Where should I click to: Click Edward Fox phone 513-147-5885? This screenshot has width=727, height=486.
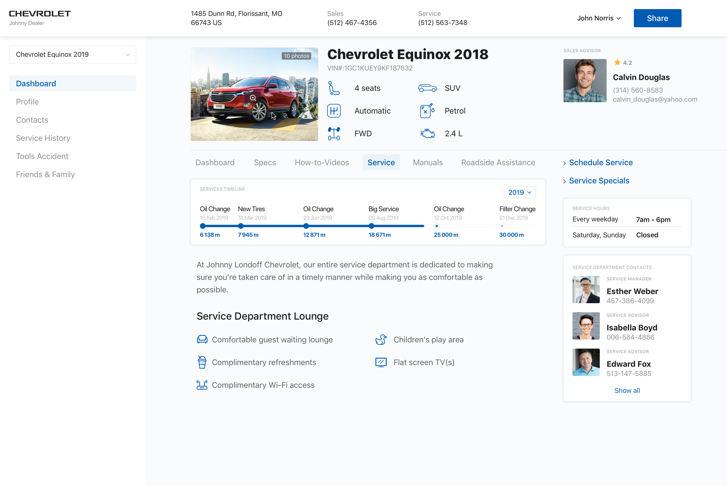click(629, 373)
